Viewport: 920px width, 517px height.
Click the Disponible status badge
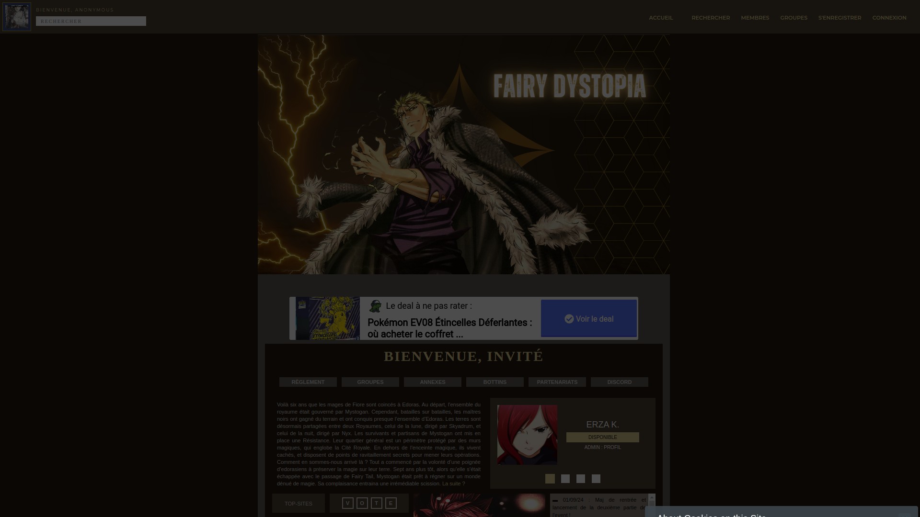click(x=603, y=437)
